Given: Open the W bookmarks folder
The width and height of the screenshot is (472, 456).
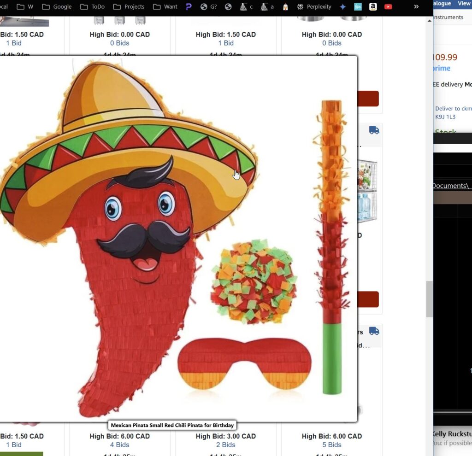Looking at the screenshot, I should point(25,7).
